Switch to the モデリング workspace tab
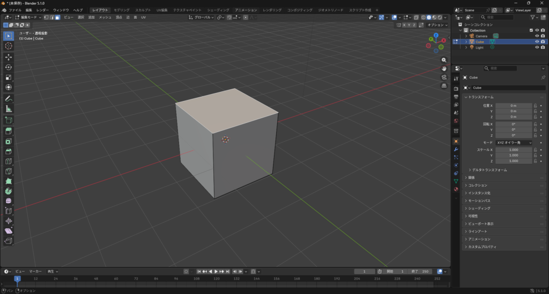This screenshot has width=549, height=294. 122,10
